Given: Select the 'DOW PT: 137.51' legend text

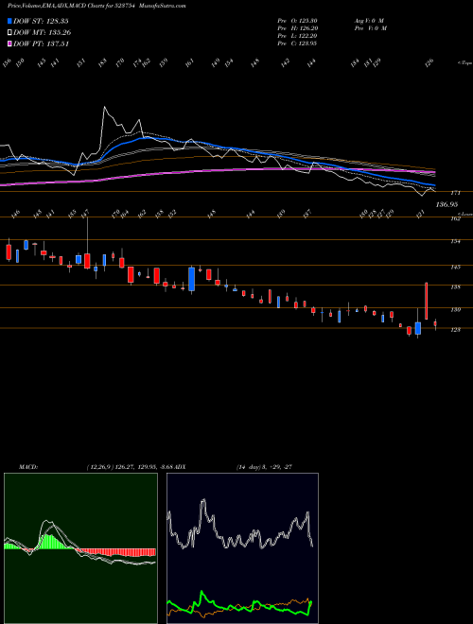Looking at the screenshot, I should tap(41, 43).
